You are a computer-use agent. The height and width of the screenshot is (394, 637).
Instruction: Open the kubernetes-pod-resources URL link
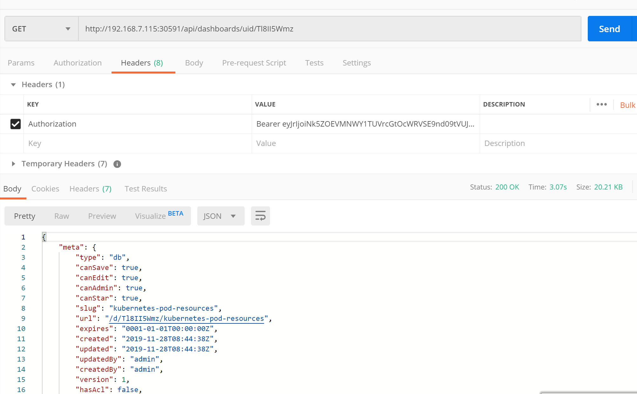coord(186,319)
